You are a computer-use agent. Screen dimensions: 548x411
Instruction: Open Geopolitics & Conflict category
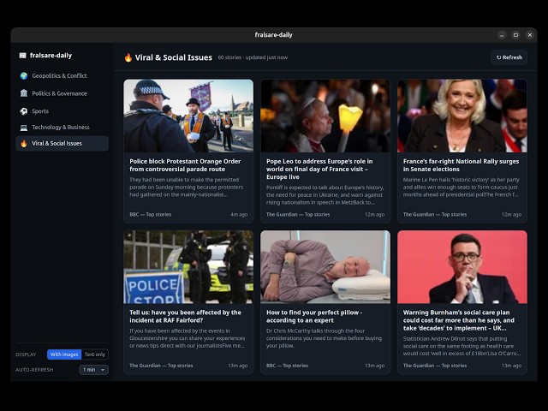(x=62, y=76)
